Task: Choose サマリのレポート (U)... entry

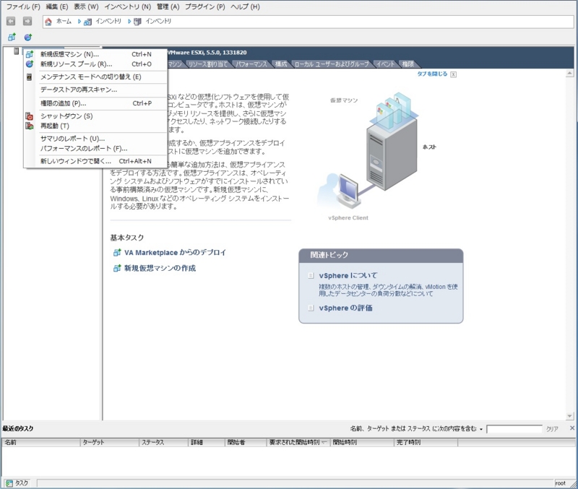Action: pos(95,139)
